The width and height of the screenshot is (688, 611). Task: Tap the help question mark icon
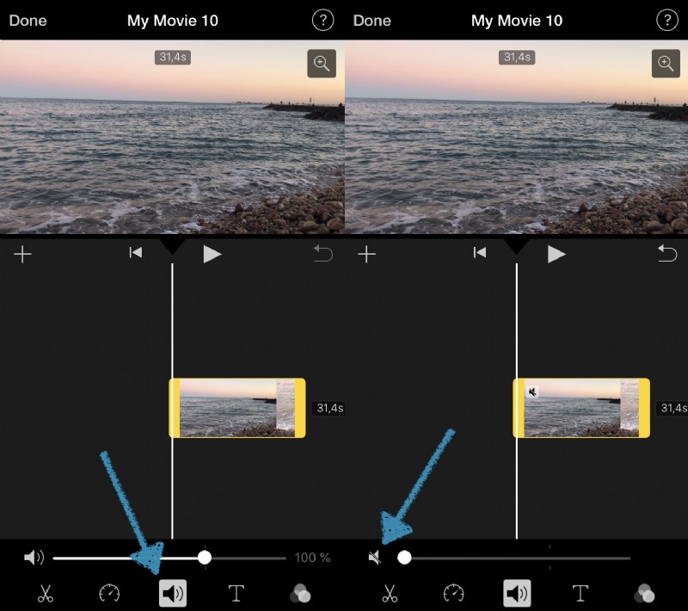click(323, 20)
